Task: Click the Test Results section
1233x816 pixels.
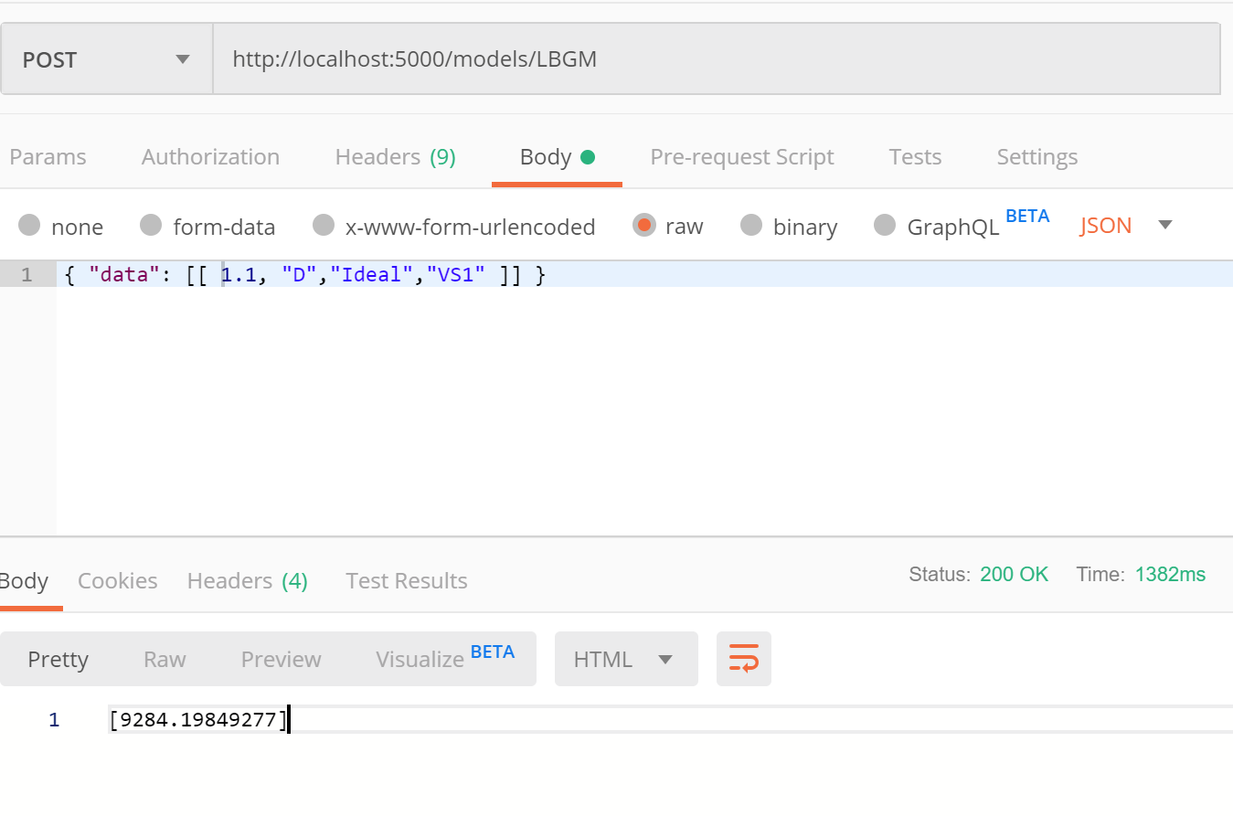Action: click(x=406, y=580)
